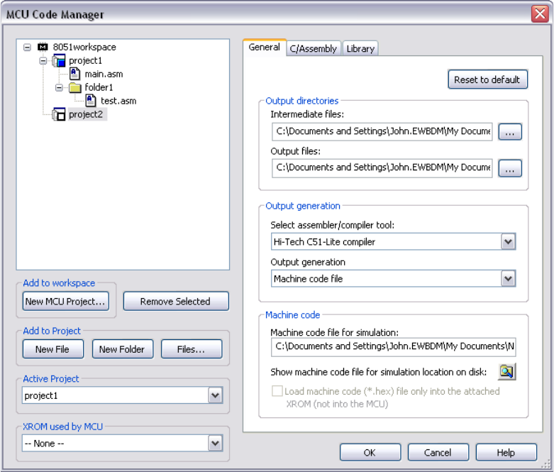This screenshot has width=554, height=472.
Task: Click the 8051workspace MCU chip icon
Action: point(43,47)
